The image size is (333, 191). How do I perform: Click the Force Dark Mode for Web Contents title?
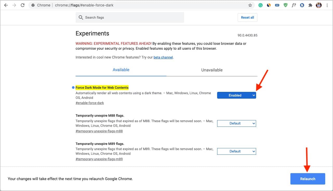[x=102, y=87]
